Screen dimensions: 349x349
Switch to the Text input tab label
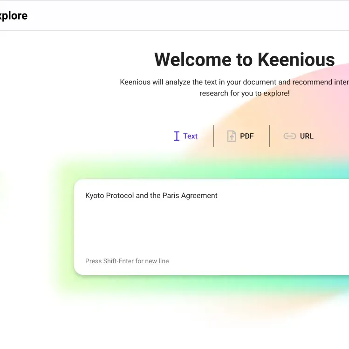[190, 136]
